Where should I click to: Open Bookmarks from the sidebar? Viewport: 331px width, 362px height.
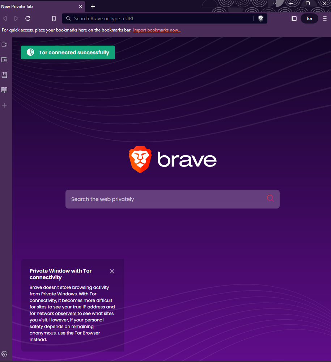pos(4,75)
